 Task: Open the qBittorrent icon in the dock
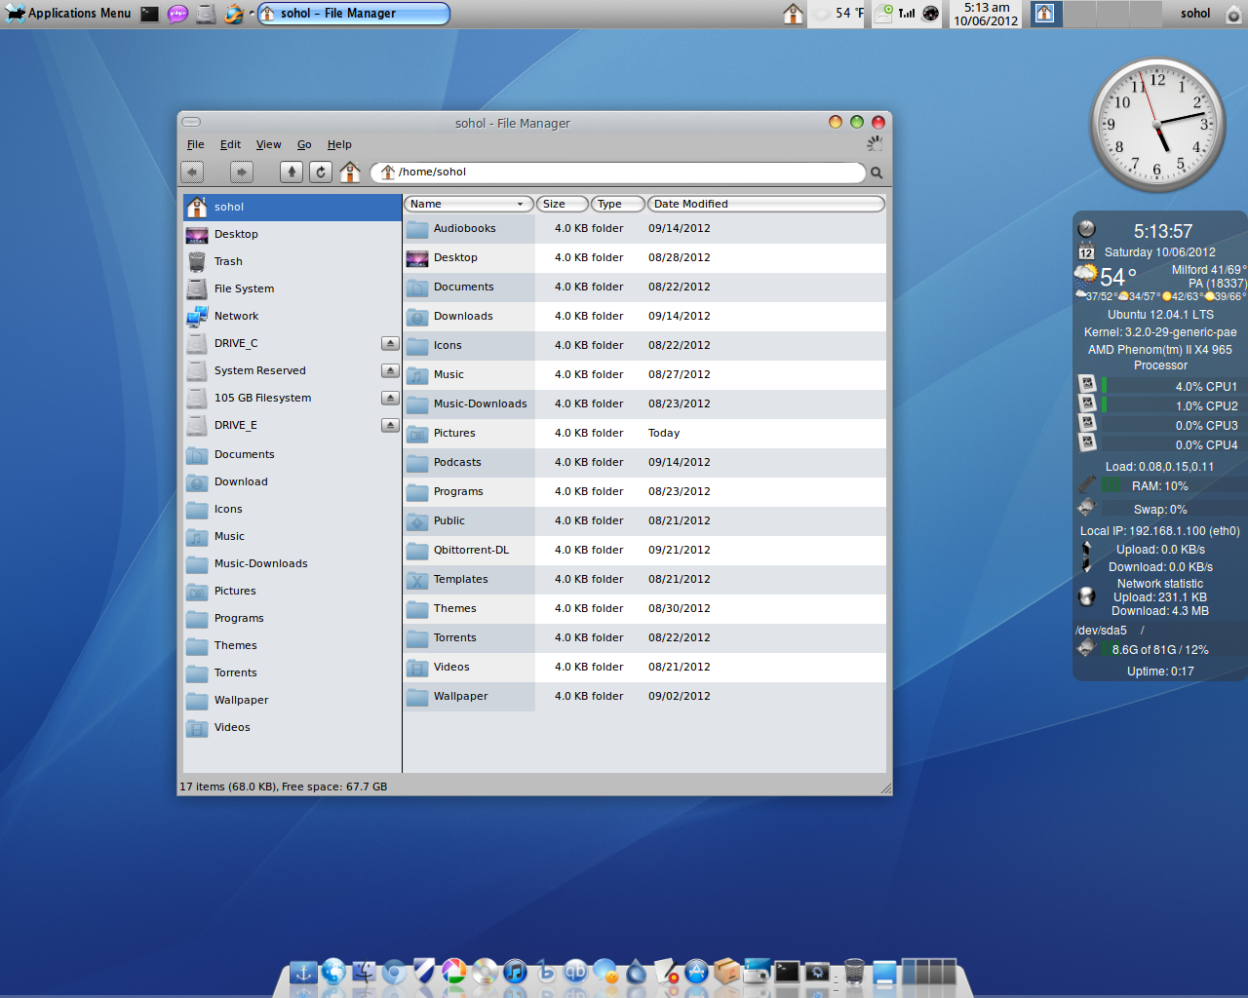[575, 971]
